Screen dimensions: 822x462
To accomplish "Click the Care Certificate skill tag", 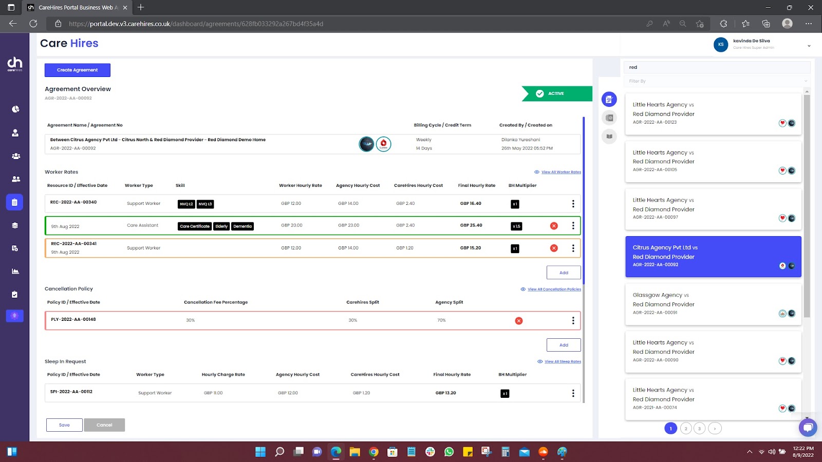I will pyautogui.click(x=195, y=226).
